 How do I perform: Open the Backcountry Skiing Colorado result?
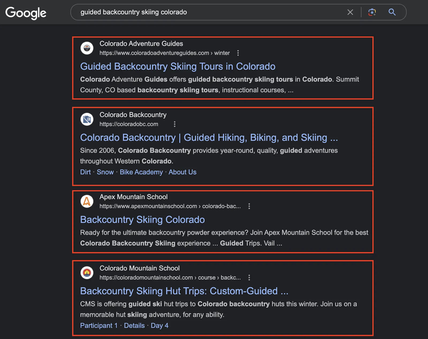point(142,219)
